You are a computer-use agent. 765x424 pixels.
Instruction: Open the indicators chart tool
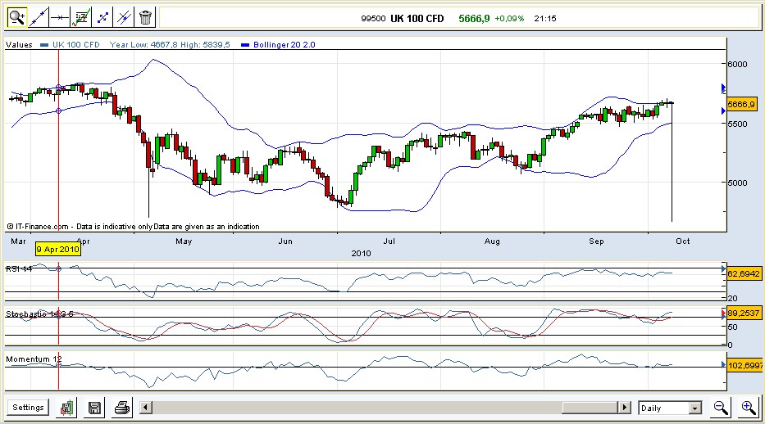click(x=81, y=18)
